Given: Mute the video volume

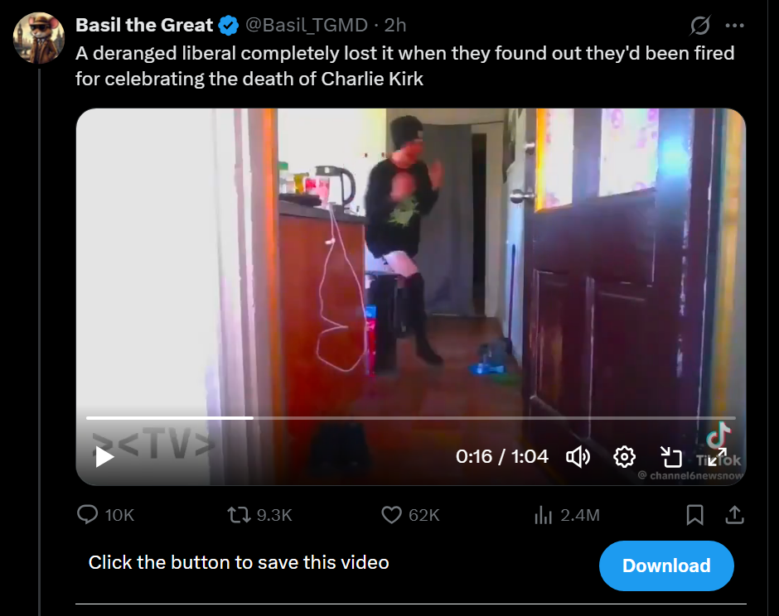Looking at the screenshot, I should pos(578,457).
